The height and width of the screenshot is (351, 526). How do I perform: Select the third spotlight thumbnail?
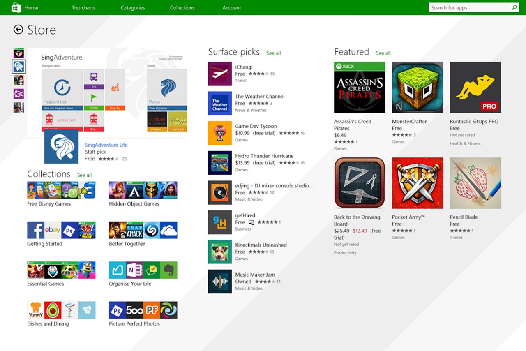[18, 80]
